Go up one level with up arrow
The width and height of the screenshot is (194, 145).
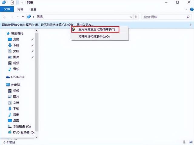pos(23,17)
